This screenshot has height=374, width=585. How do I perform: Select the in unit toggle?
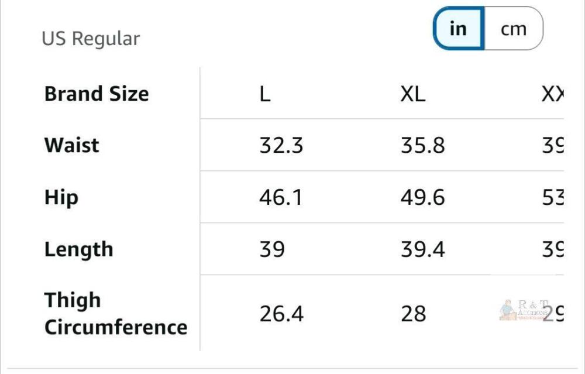(459, 28)
